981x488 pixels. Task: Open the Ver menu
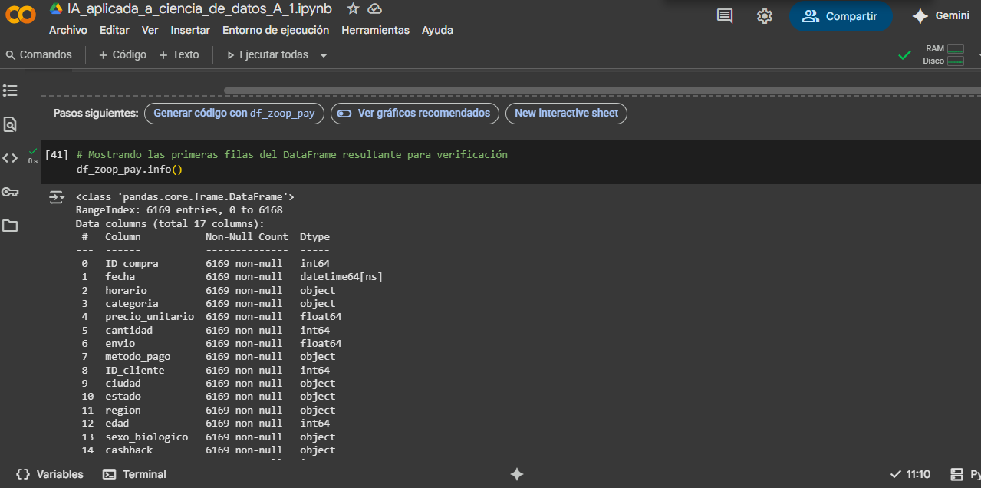[x=150, y=30]
